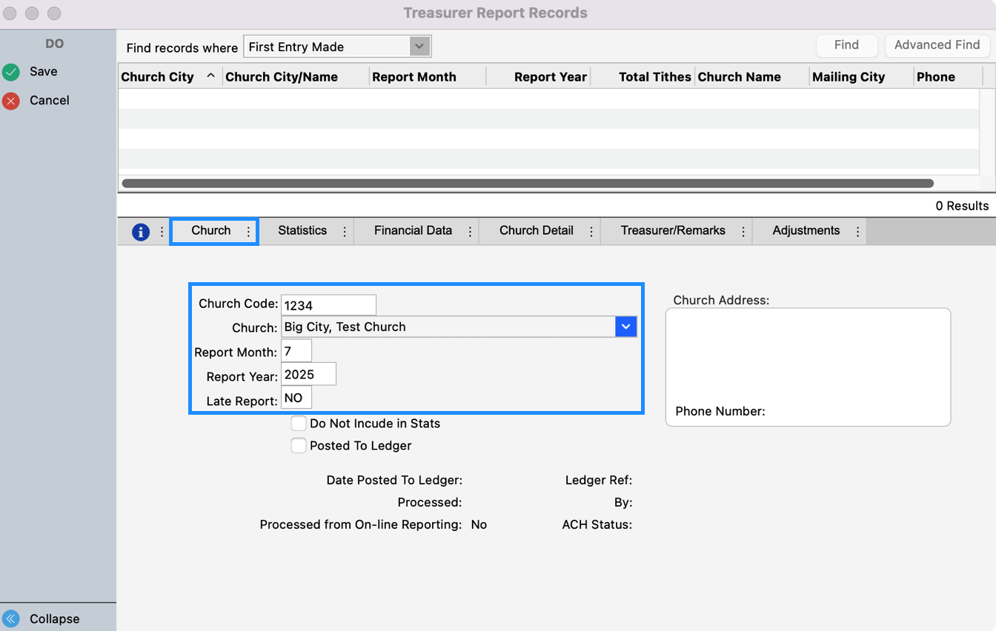Toggle the Late Report field value
The height and width of the screenshot is (631, 996).
coord(296,397)
